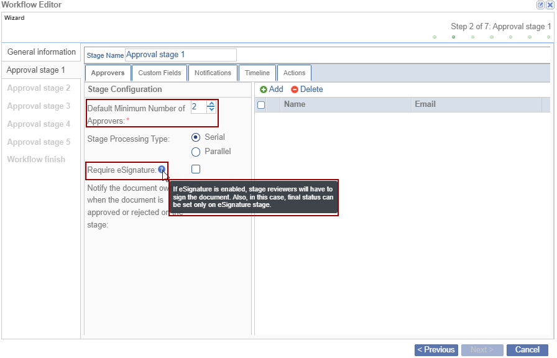557x358 pixels.
Task: Increase the minimum approvers spinner up arrow
Action: click(x=211, y=104)
